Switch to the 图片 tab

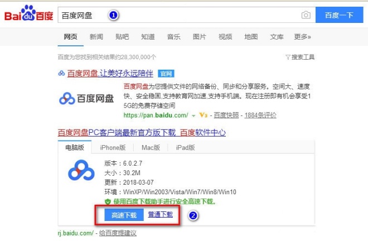[x=200, y=37]
